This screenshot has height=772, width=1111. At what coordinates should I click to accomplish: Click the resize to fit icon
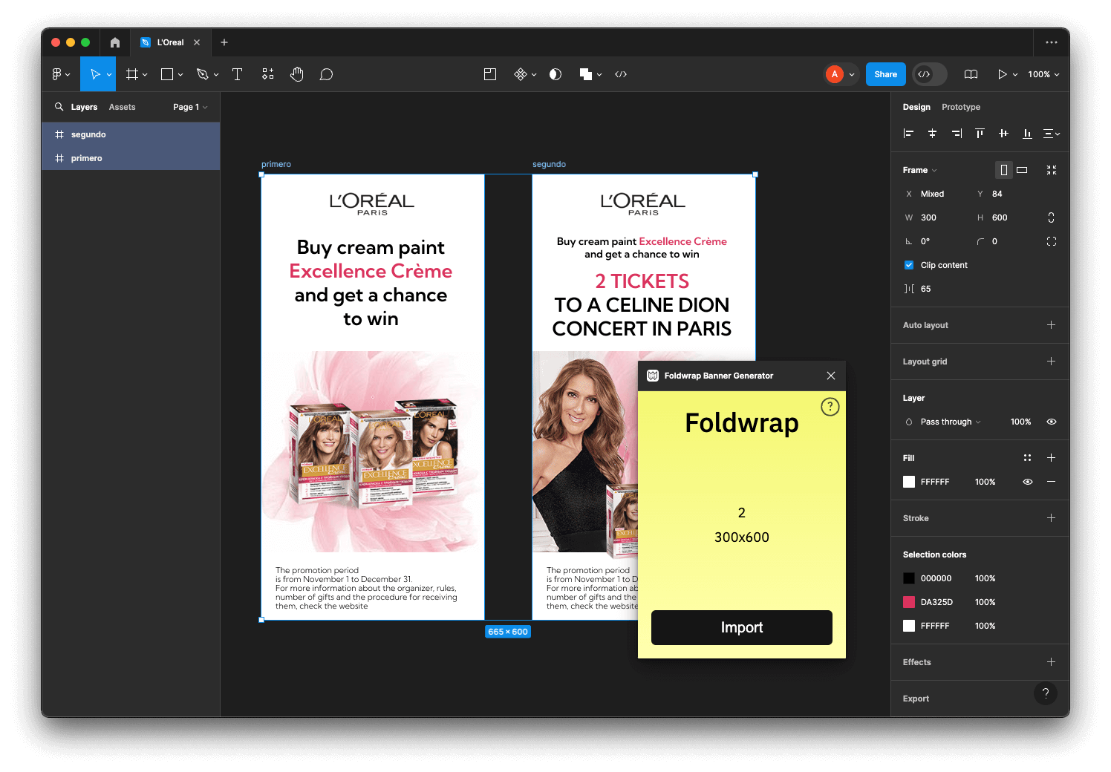pyautogui.click(x=1052, y=170)
